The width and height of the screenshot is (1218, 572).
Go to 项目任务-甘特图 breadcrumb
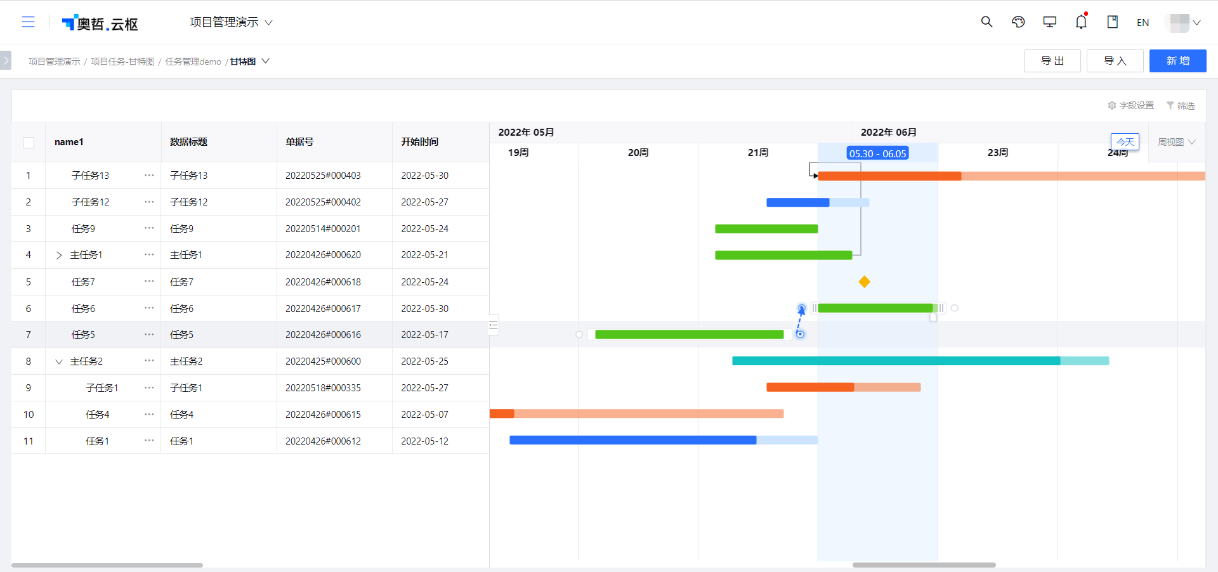click(x=122, y=62)
